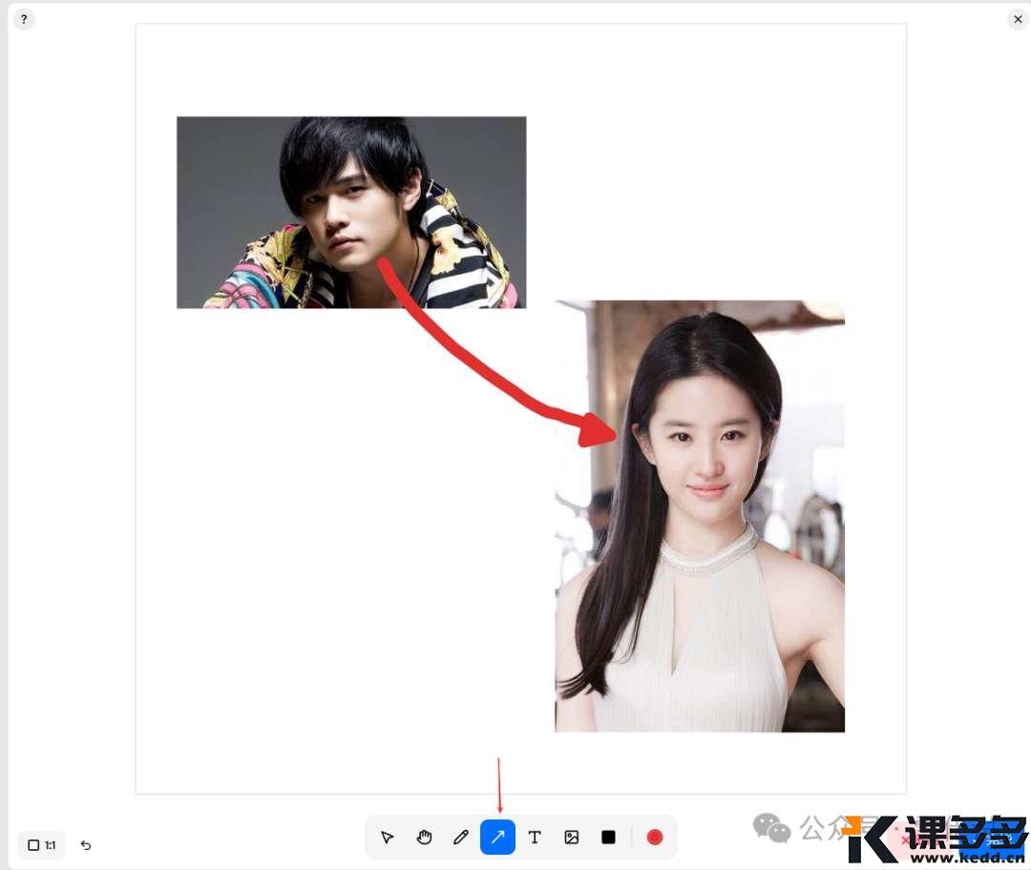This screenshot has height=870, width=1031.
Task: Click the highlighted arrow tool
Action: [x=497, y=838]
